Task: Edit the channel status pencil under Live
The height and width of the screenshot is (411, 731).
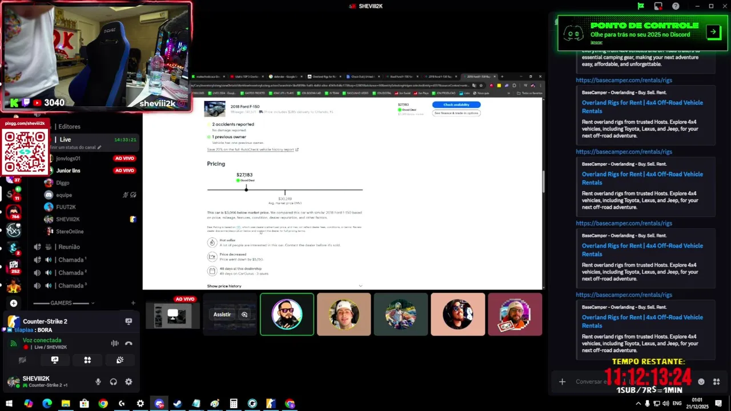Action: pyautogui.click(x=99, y=147)
